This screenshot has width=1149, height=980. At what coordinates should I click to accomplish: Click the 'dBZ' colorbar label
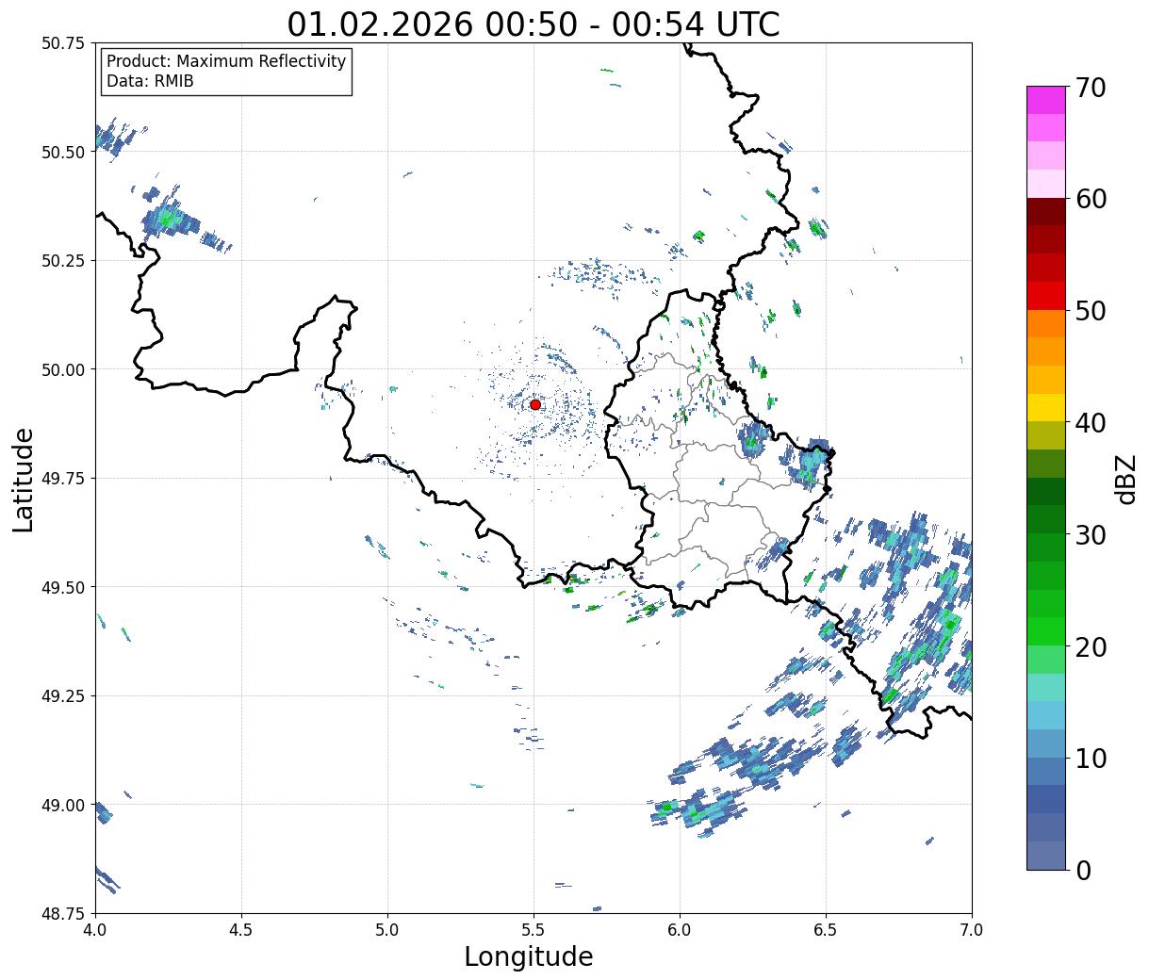click(1125, 478)
